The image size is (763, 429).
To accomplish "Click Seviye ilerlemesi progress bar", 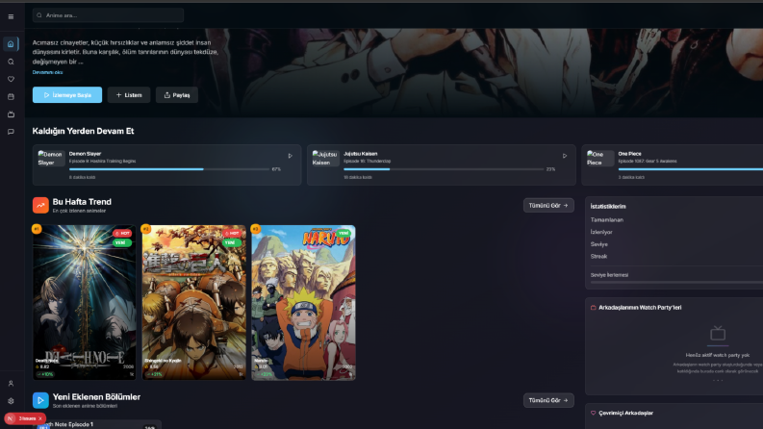I will (676, 282).
